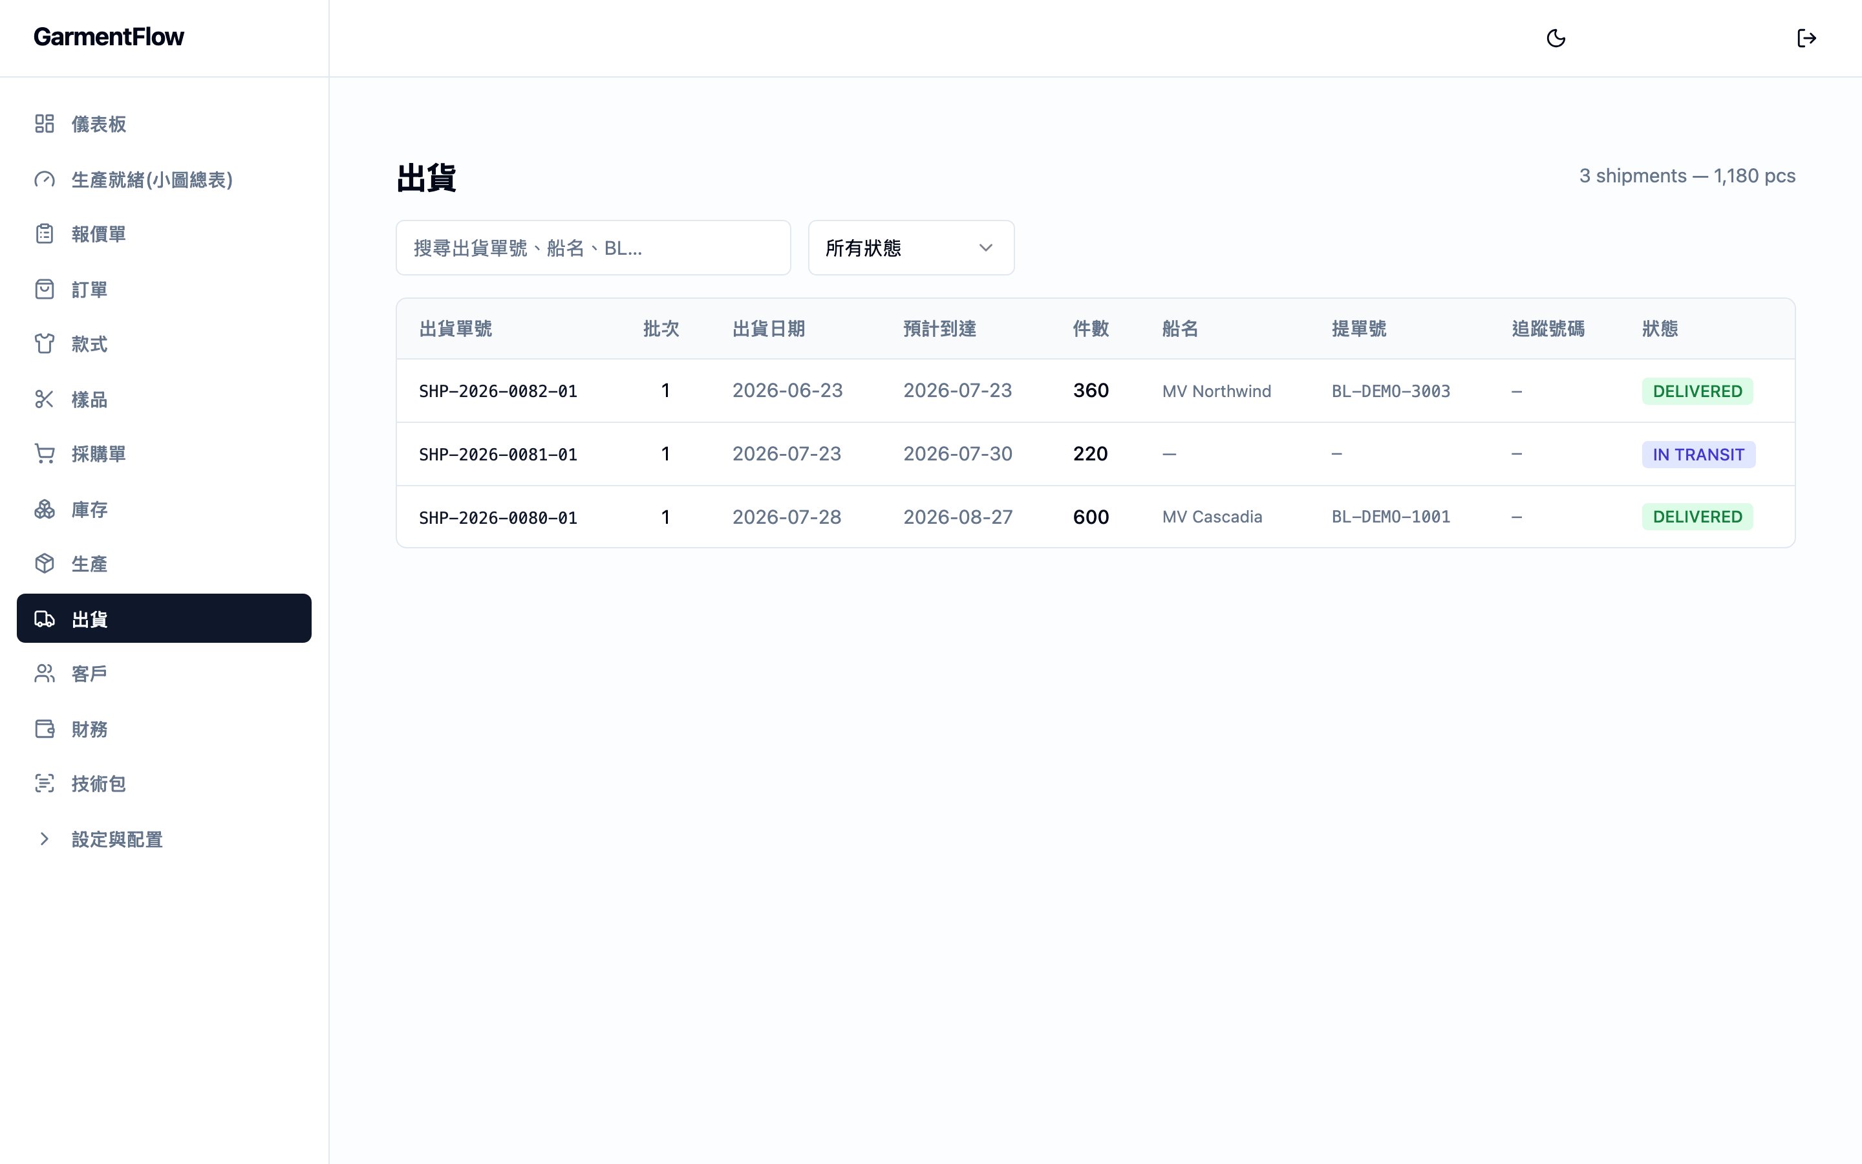Click the gauge icon beside 生產就緒
The height and width of the screenshot is (1164, 1862).
tap(45, 179)
